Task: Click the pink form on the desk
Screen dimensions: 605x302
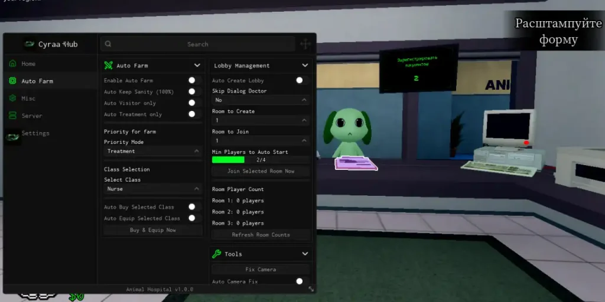Action: pos(355,163)
